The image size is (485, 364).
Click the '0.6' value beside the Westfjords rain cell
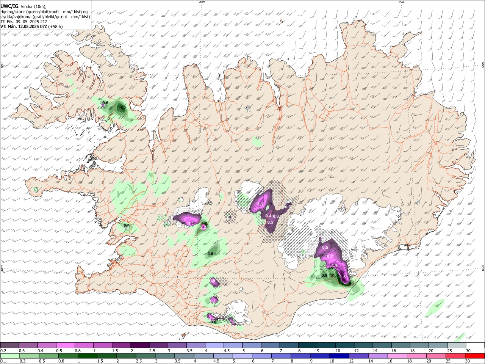pyautogui.click(x=105, y=103)
